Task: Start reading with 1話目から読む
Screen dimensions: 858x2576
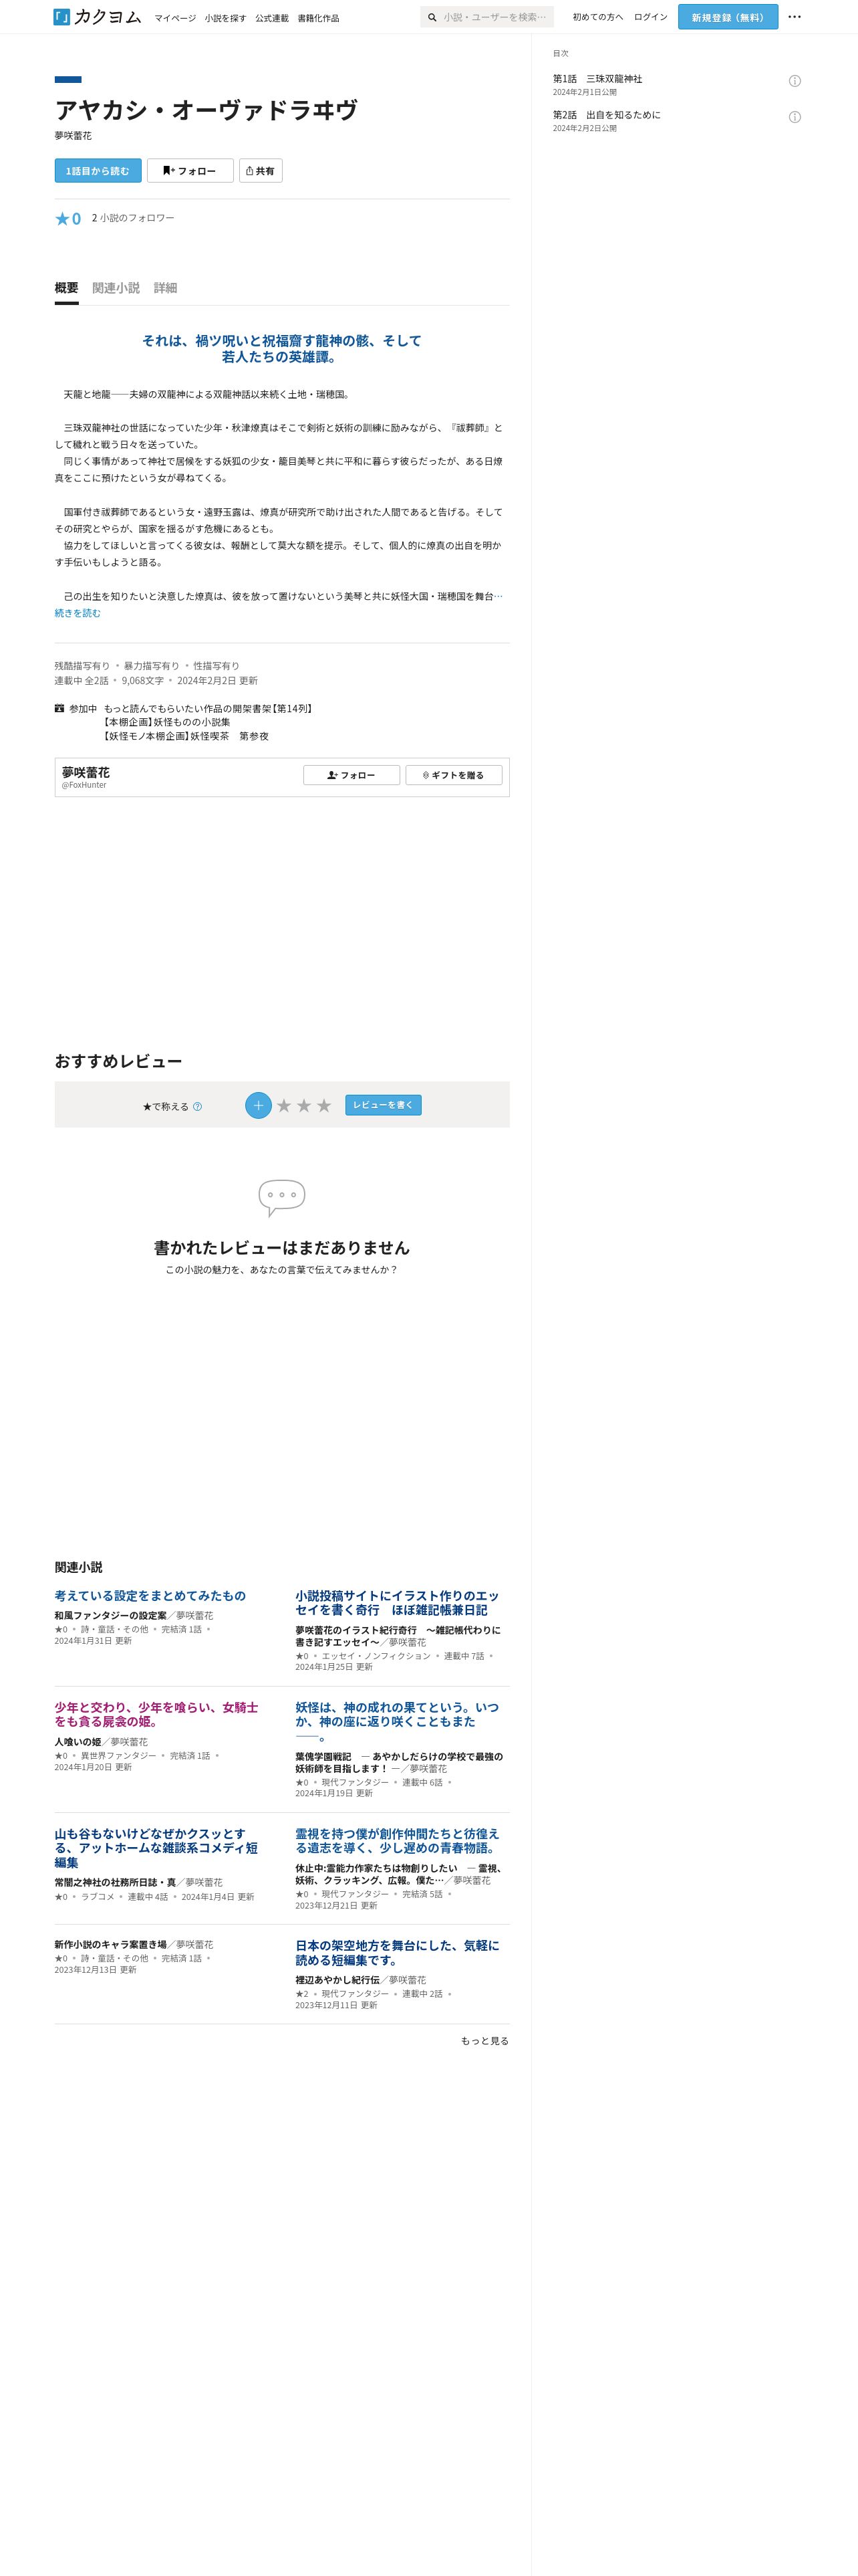Action: [98, 171]
